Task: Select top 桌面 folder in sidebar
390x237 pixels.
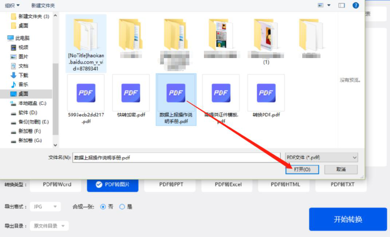Action: coord(20,25)
